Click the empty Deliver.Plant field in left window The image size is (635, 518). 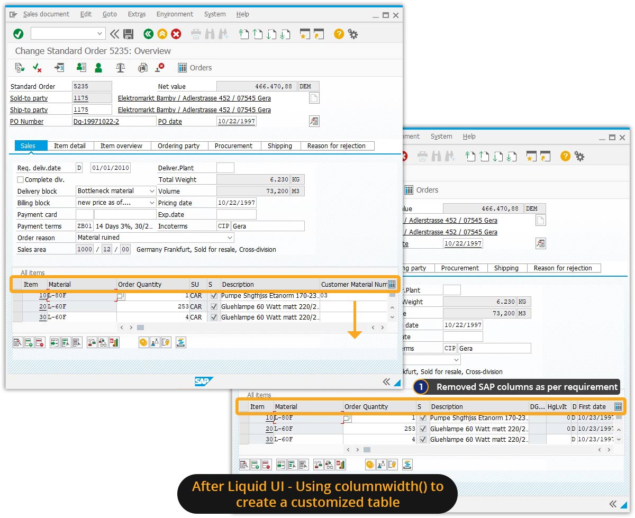tap(225, 168)
